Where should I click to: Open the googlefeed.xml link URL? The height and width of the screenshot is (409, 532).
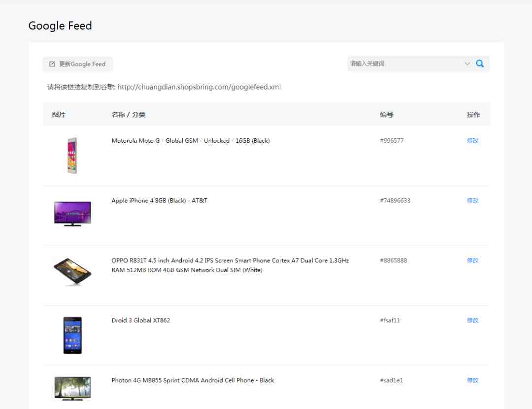click(199, 87)
